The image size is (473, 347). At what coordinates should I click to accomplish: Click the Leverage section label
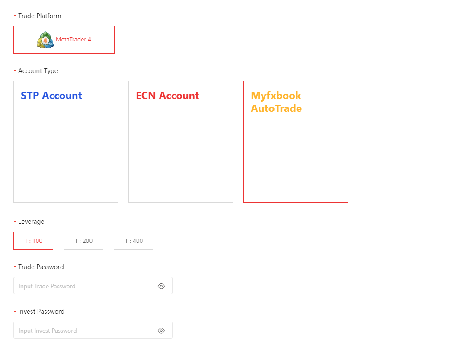click(31, 222)
